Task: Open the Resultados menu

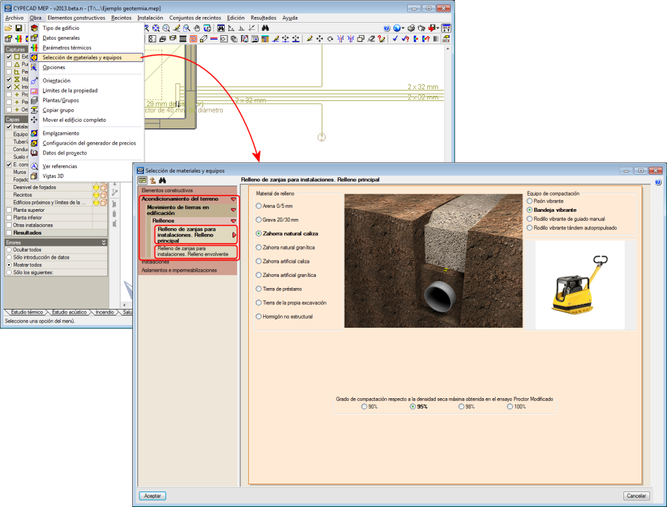Action: pyautogui.click(x=263, y=18)
